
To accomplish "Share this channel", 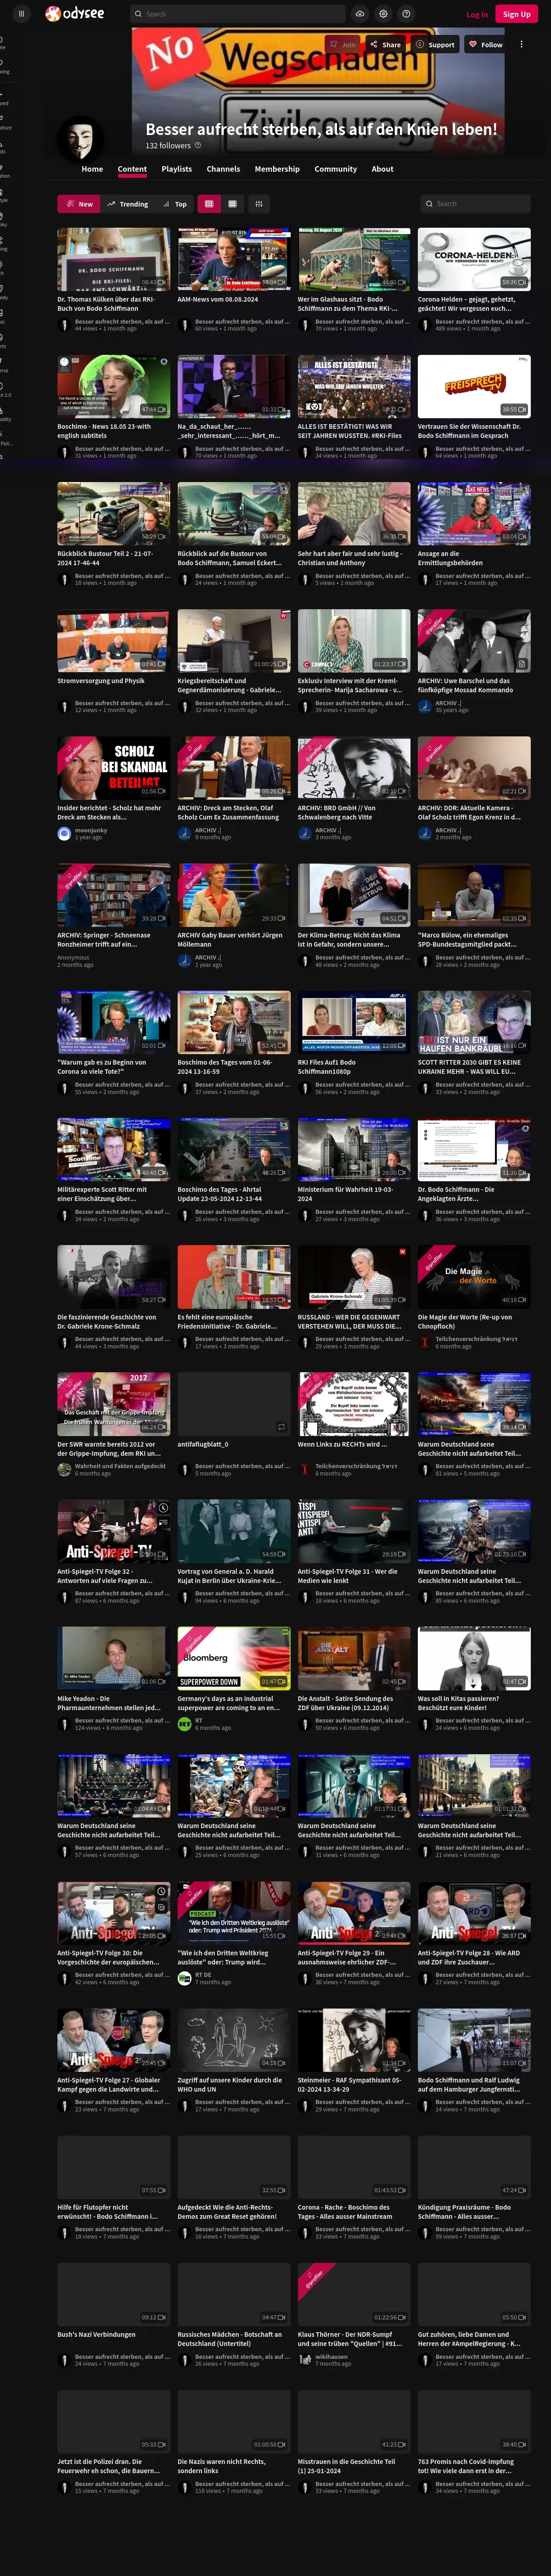I will coord(385,44).
